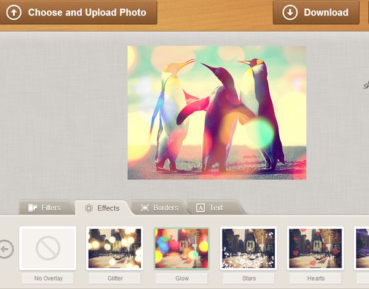The height and width of the screenshot is (289, 369).
Task: Click the Choose and Upload Photo button
Action: click(78, 12)
